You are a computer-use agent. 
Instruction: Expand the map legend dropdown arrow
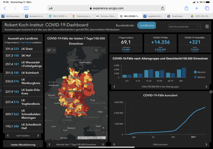54,50
